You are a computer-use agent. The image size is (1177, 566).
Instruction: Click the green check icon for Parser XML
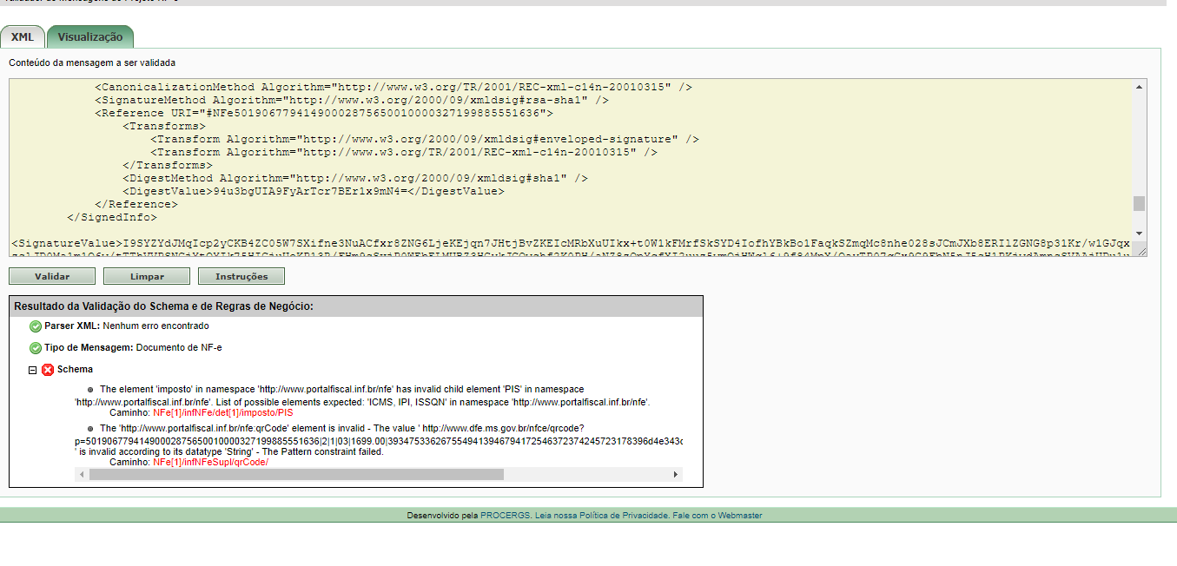(x=36, y=326)
